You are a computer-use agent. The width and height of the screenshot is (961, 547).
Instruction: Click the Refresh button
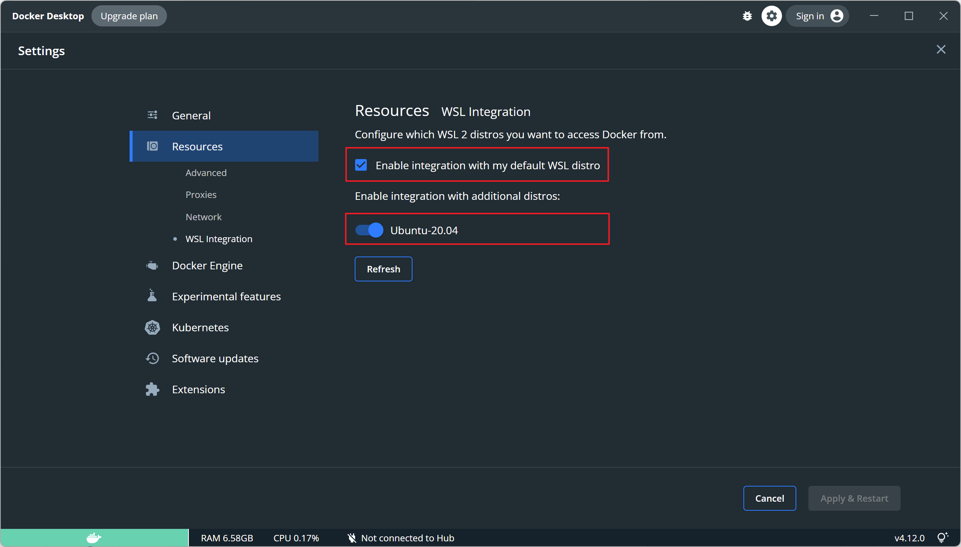pyautogui.click(x=383, y=269)
